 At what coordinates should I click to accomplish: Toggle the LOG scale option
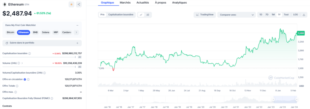(x=295, y=14)
